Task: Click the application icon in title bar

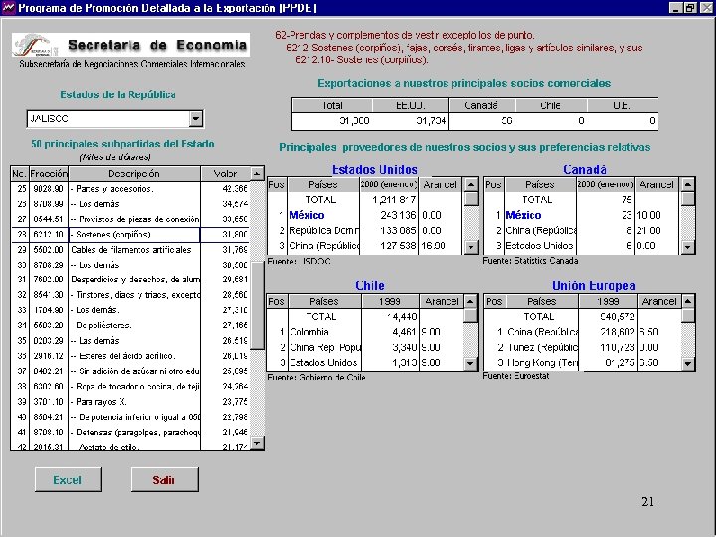Action: (x=9, y=8)
